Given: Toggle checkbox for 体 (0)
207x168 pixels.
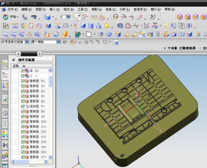Looking at the screenshot, I should [x=23, y=71].
